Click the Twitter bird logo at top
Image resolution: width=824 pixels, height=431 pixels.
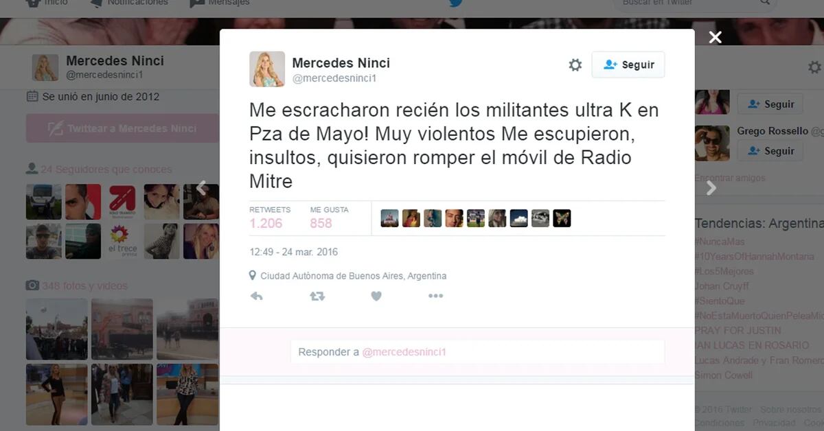[456, 3]
